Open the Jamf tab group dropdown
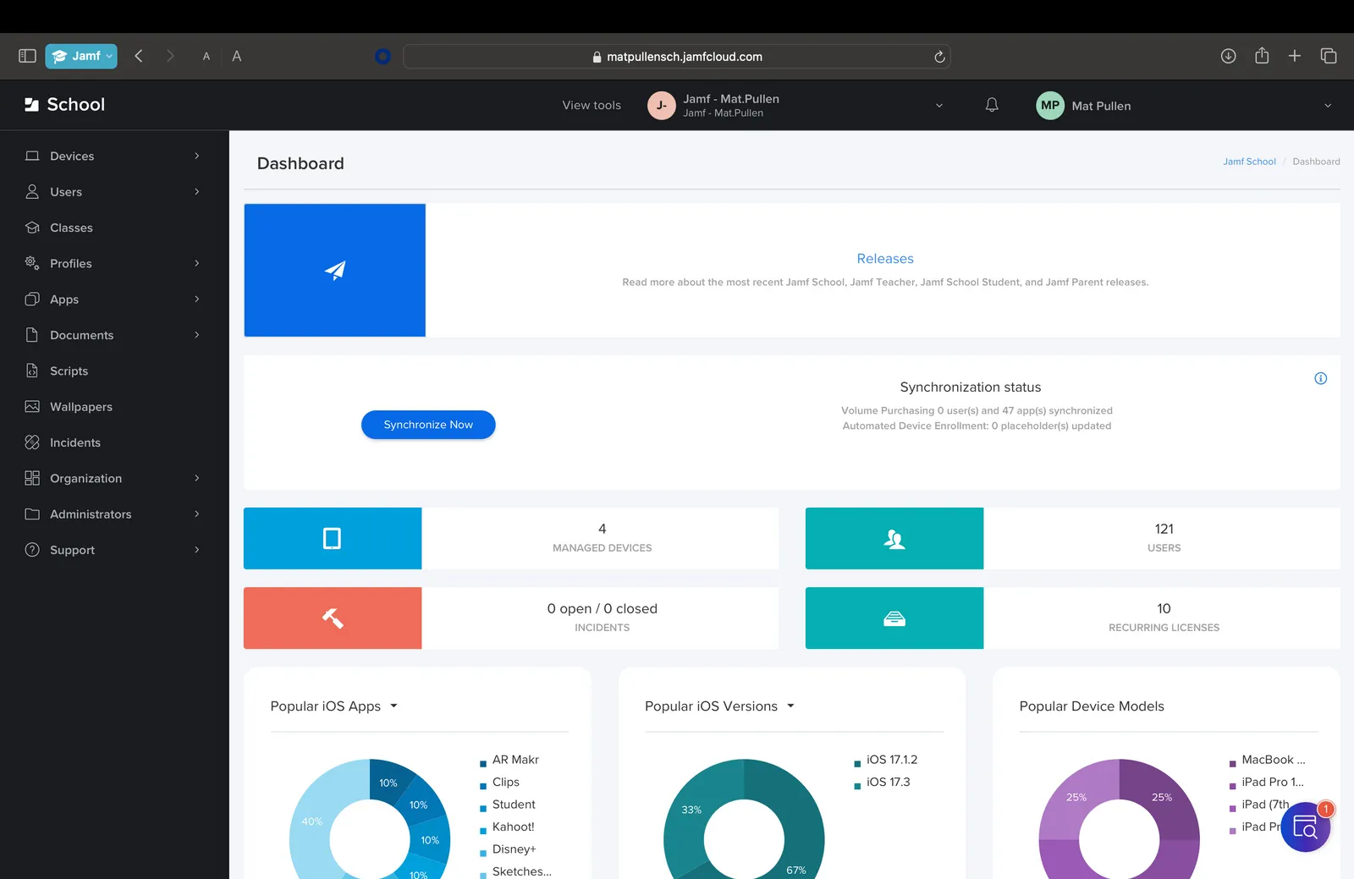The image size is (1354, 879). (81, 56)
